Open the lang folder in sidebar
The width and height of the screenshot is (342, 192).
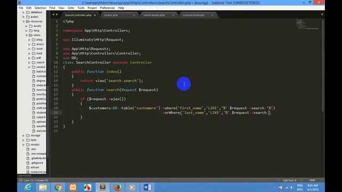[x=36, y=30]
